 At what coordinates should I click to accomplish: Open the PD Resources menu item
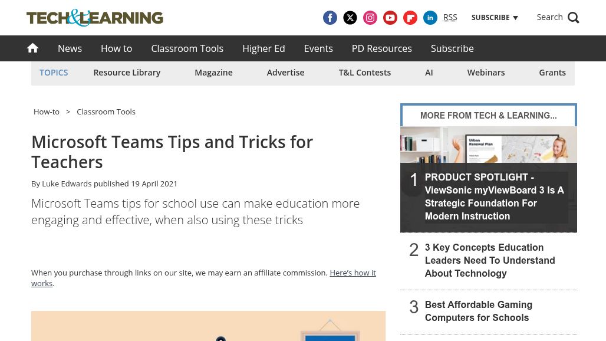[x=382, y=48]
